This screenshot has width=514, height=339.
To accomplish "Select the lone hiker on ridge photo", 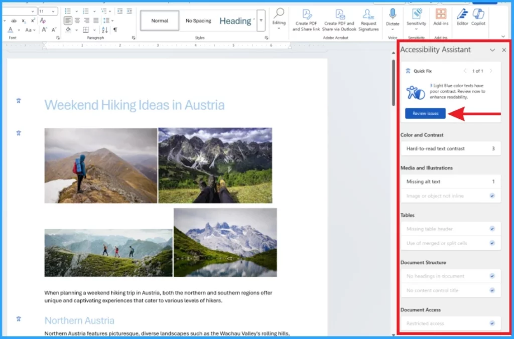I will [101, 165].
